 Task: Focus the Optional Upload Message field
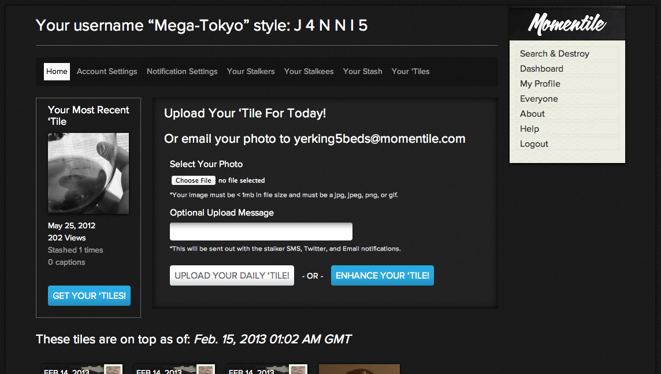click(x=261, y=231)
